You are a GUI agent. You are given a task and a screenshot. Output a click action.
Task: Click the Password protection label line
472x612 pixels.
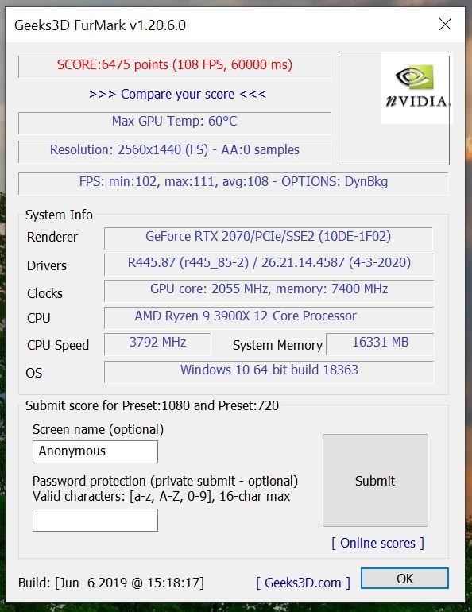click(165, 481)
